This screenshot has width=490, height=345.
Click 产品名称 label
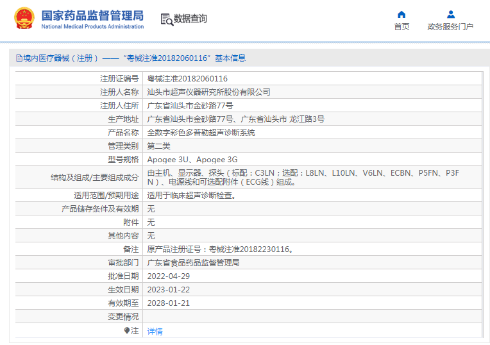(123, 133)
